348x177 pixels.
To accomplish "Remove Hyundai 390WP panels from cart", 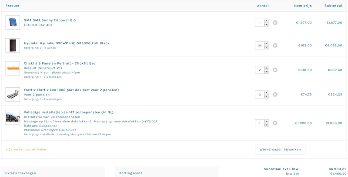I will [x=275, y=45].
